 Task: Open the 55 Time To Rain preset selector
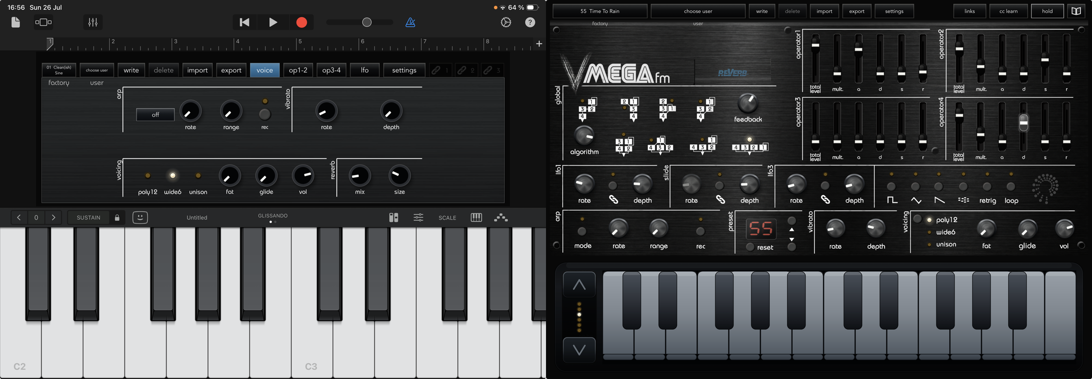(x=600, y=11)
